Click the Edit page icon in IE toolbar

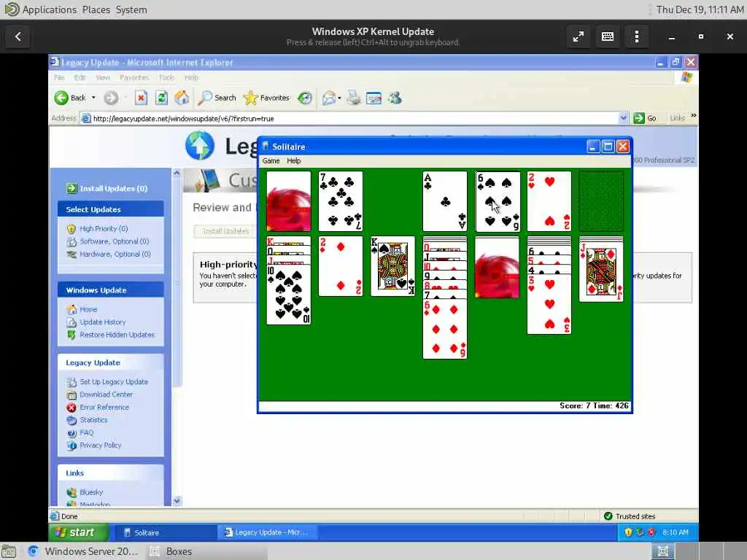374,98
